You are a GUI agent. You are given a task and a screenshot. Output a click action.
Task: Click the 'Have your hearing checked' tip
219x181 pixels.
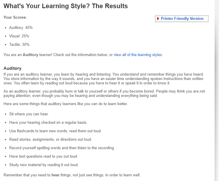48,123
